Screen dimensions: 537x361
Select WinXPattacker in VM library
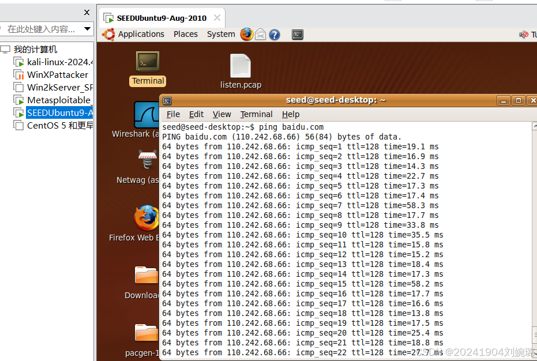pos(57,74)
